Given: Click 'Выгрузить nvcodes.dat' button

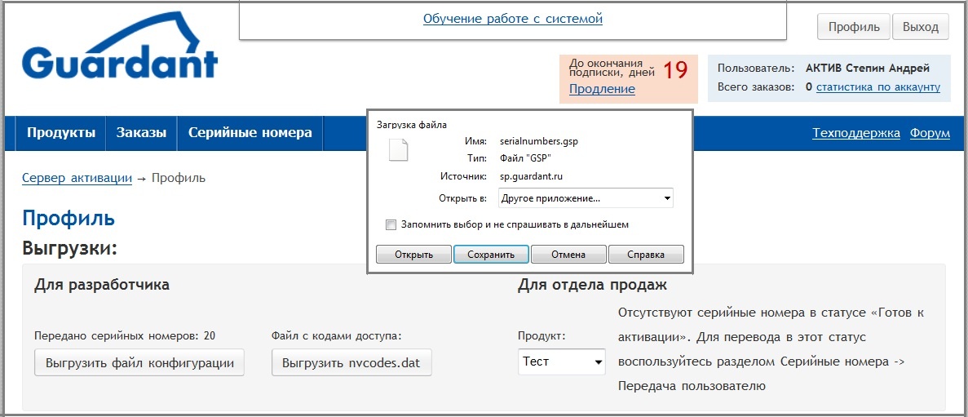Looking at the screenshot, I should coord(351,362).
